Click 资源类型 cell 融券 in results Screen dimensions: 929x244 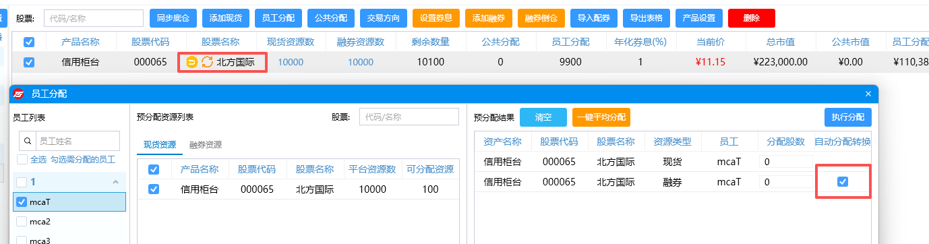pos(673,182)
